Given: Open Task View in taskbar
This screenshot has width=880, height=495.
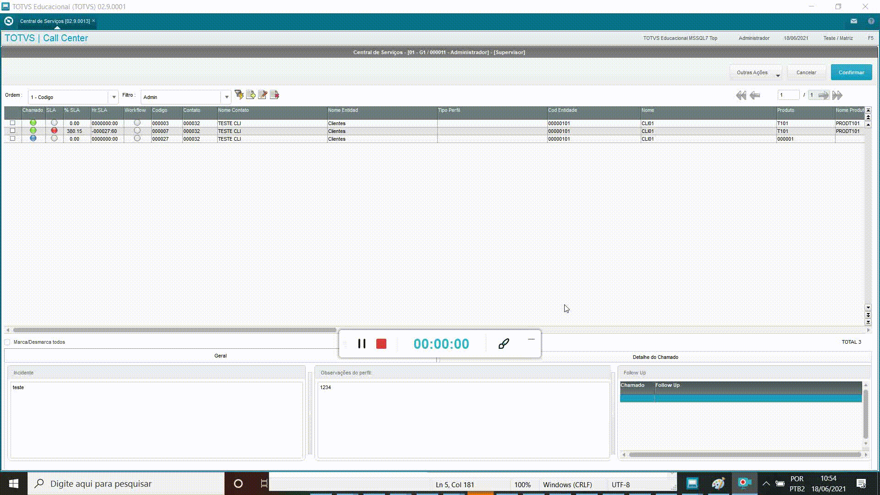Looking at the screenshot, I should (264, 484).
